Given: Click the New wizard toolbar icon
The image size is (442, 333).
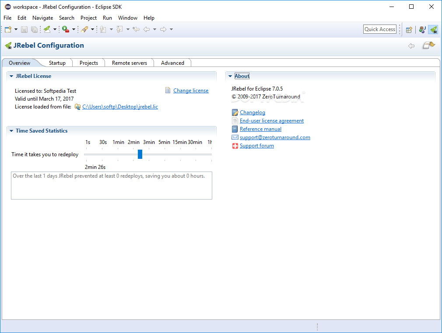Looking at the screenshot, I should [8, 29].
